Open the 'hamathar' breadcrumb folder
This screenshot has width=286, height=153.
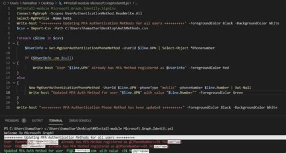(30, 3)
